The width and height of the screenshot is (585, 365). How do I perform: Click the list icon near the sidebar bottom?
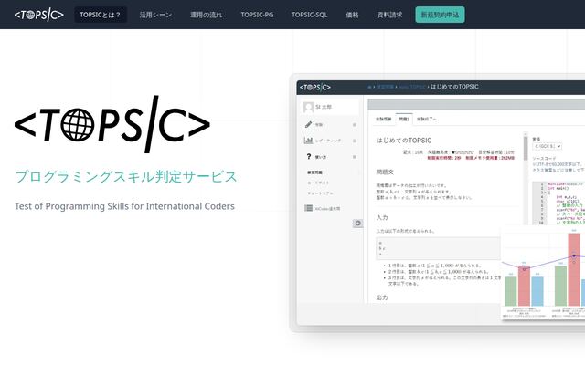click(308, 208)
